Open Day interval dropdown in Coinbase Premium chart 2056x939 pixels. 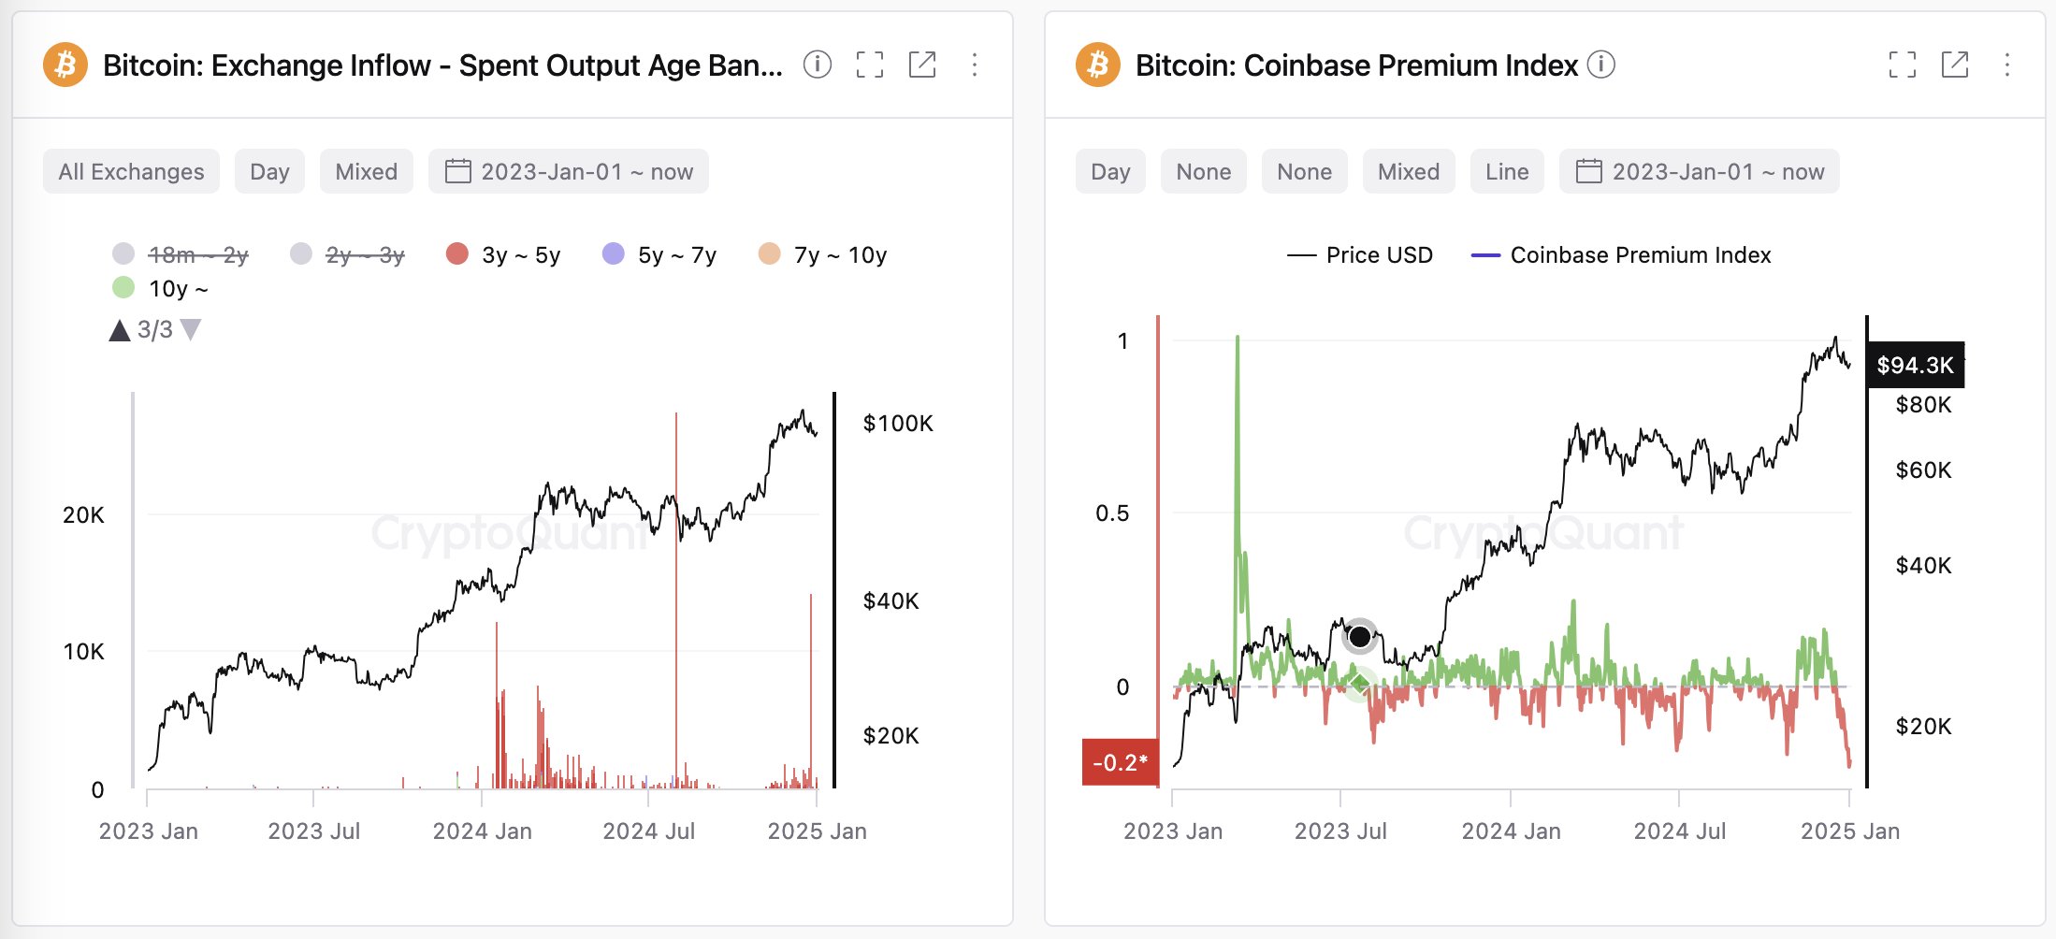tap(1110, 171)
